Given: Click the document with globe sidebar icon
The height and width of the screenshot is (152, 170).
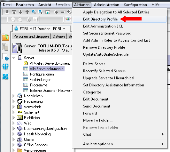Looking at the screenshot, I should (5, 57).
